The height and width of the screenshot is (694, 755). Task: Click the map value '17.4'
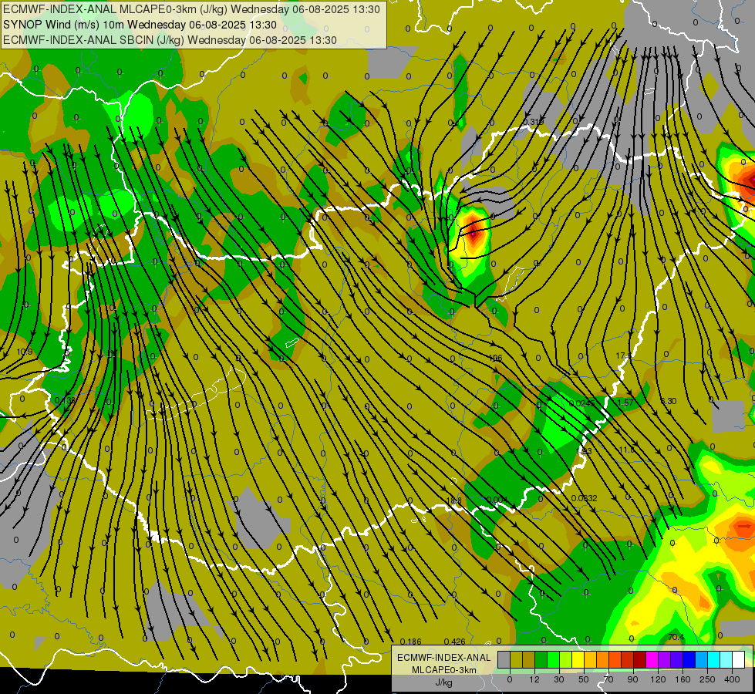pyautogui.click(x=624, y=356)
